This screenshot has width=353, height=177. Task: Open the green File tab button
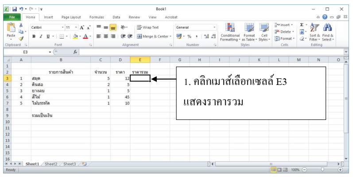[x=12, y=17]
